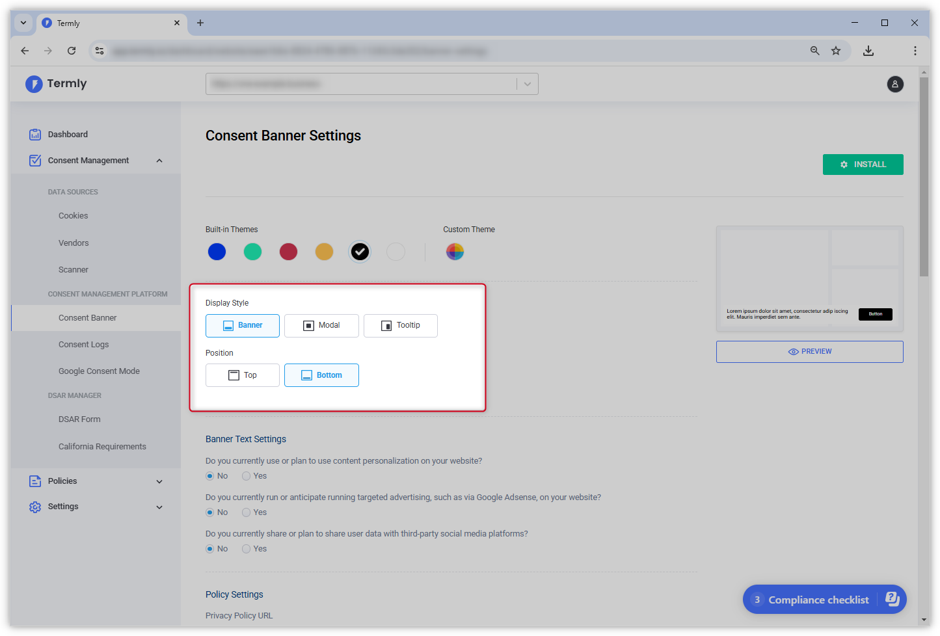Select the Modal display style
940x636 pixels.
pos(321,325)
